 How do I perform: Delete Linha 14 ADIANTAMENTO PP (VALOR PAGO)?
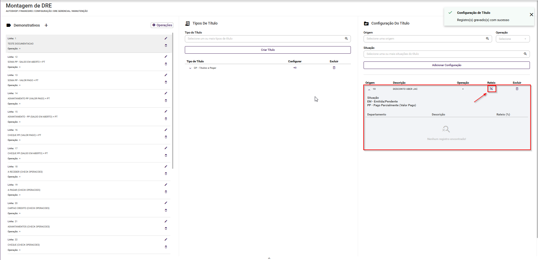pyautogui.click(x=166, y=101)
